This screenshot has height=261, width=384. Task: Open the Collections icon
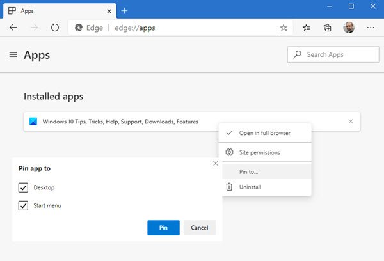pyautogui.click(x=328, y=28)
